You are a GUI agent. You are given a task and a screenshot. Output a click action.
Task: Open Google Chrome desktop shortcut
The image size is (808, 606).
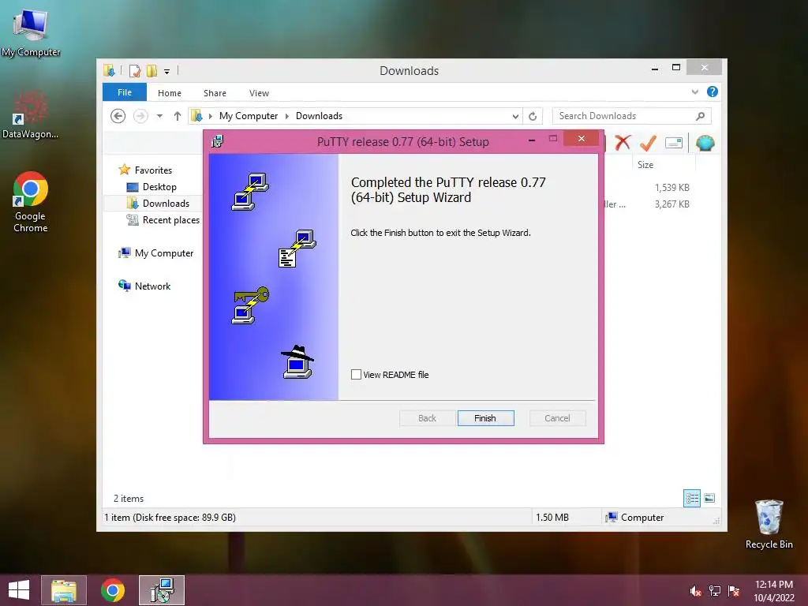click(31, 202)
